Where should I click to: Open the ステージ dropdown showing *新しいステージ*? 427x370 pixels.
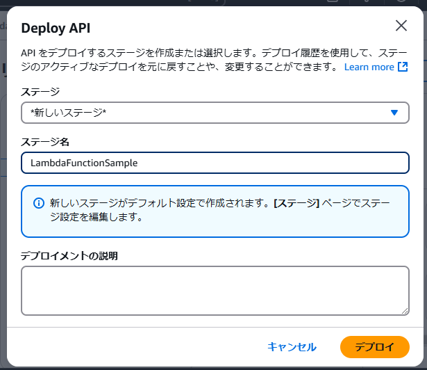pos(215,113)
